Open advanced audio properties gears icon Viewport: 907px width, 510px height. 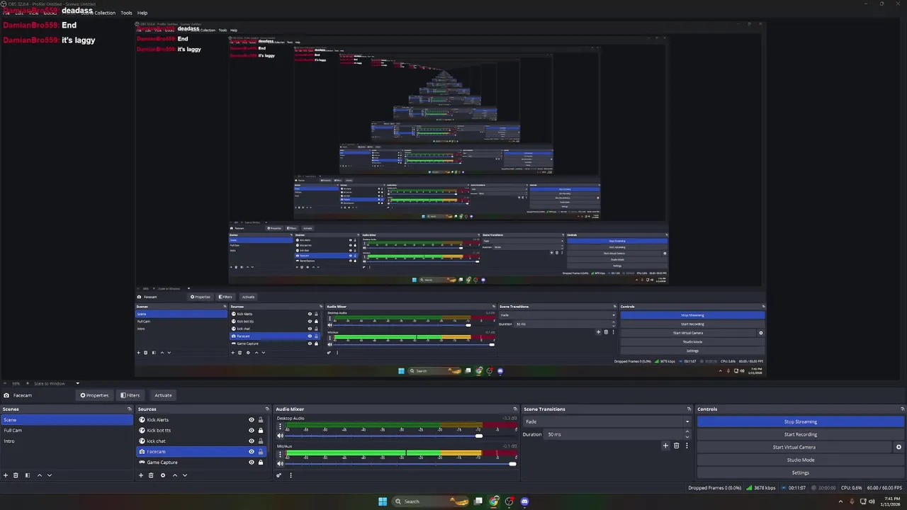tap(279, 475)
